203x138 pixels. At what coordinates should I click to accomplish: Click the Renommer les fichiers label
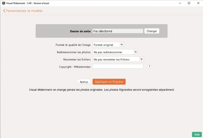(x=77, y=60)
